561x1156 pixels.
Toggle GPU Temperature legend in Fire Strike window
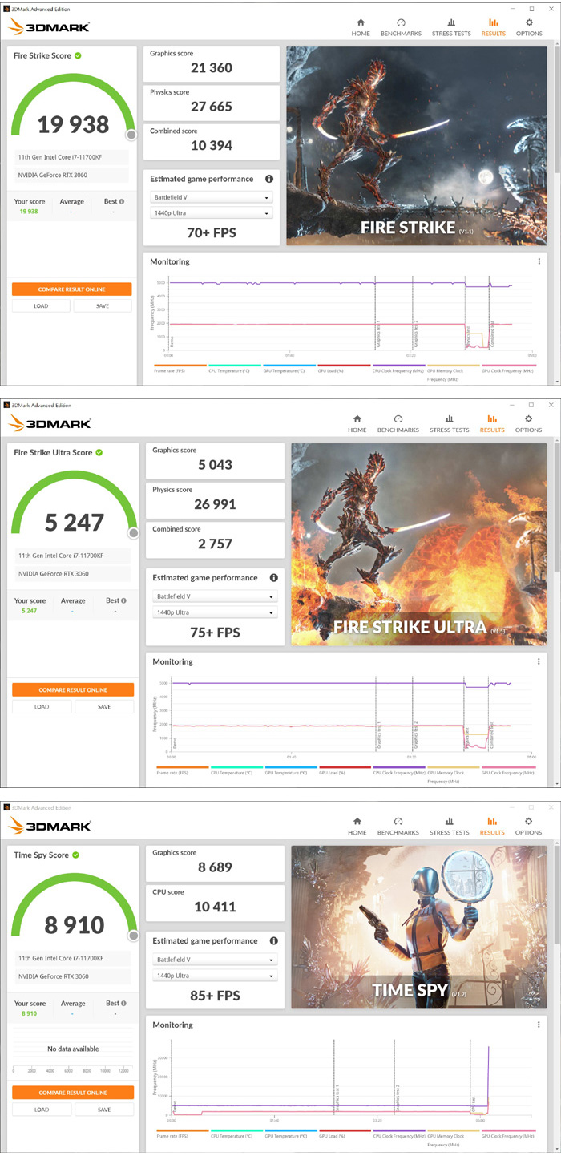pos(289,369)
